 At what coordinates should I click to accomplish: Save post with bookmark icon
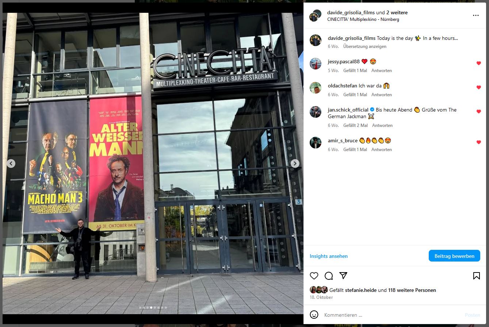coord(477,276)
